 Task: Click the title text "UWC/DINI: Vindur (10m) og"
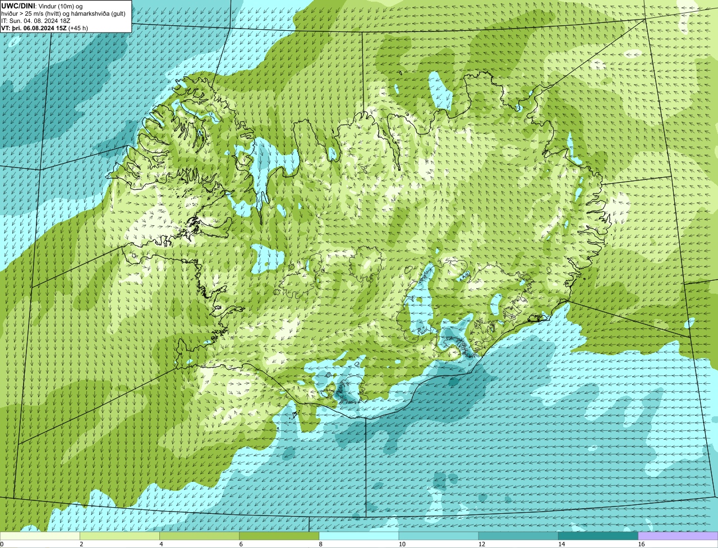pyautogui.click(x=42, y=6)
